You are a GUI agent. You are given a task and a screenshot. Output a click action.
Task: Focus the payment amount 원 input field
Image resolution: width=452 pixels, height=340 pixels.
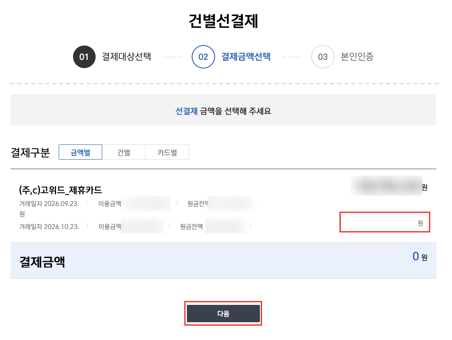point(385,222)
